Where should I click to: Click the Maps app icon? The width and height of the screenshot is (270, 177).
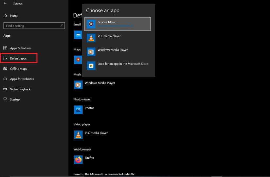click(78, 60)
